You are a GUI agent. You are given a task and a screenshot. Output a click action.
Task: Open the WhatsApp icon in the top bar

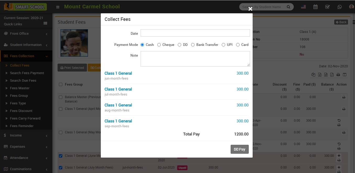coord(340,7)
